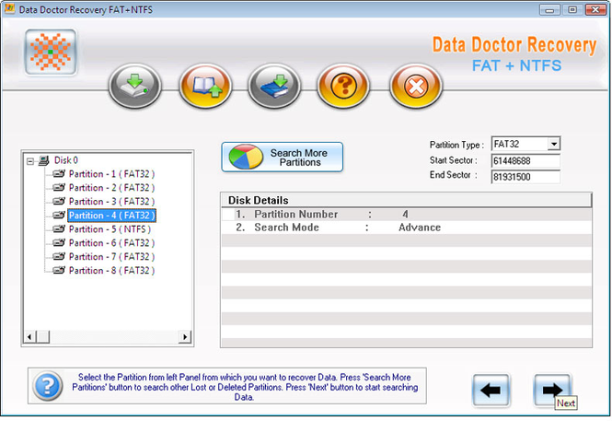Collapse the Disk 0 tree node
612x421 pixels.
(x=30, y=161)
